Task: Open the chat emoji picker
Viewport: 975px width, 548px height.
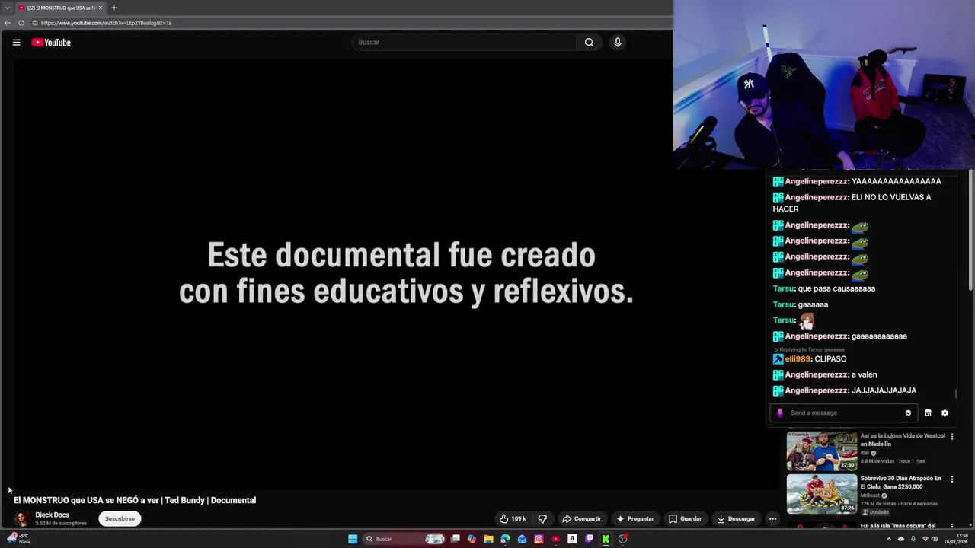Action: (908, 413)
